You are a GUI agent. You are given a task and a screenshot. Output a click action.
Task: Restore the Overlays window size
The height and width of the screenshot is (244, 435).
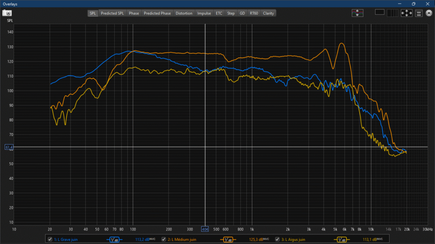[x=413, y=4]
